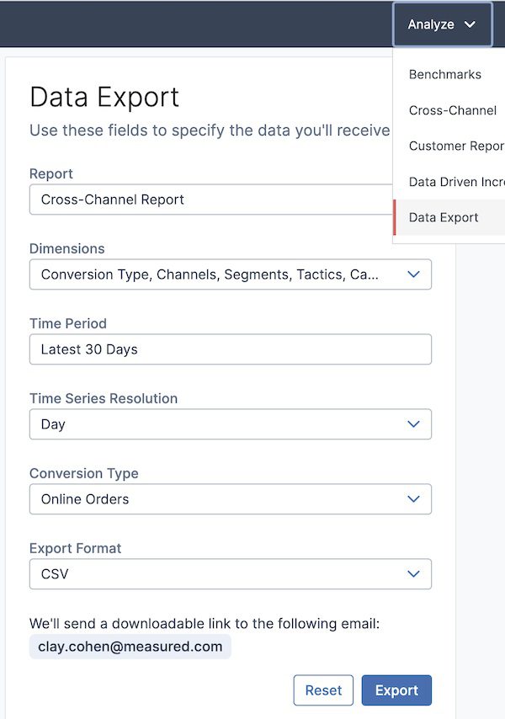Click the chevron icon beside CSV

tap(413, 573)
